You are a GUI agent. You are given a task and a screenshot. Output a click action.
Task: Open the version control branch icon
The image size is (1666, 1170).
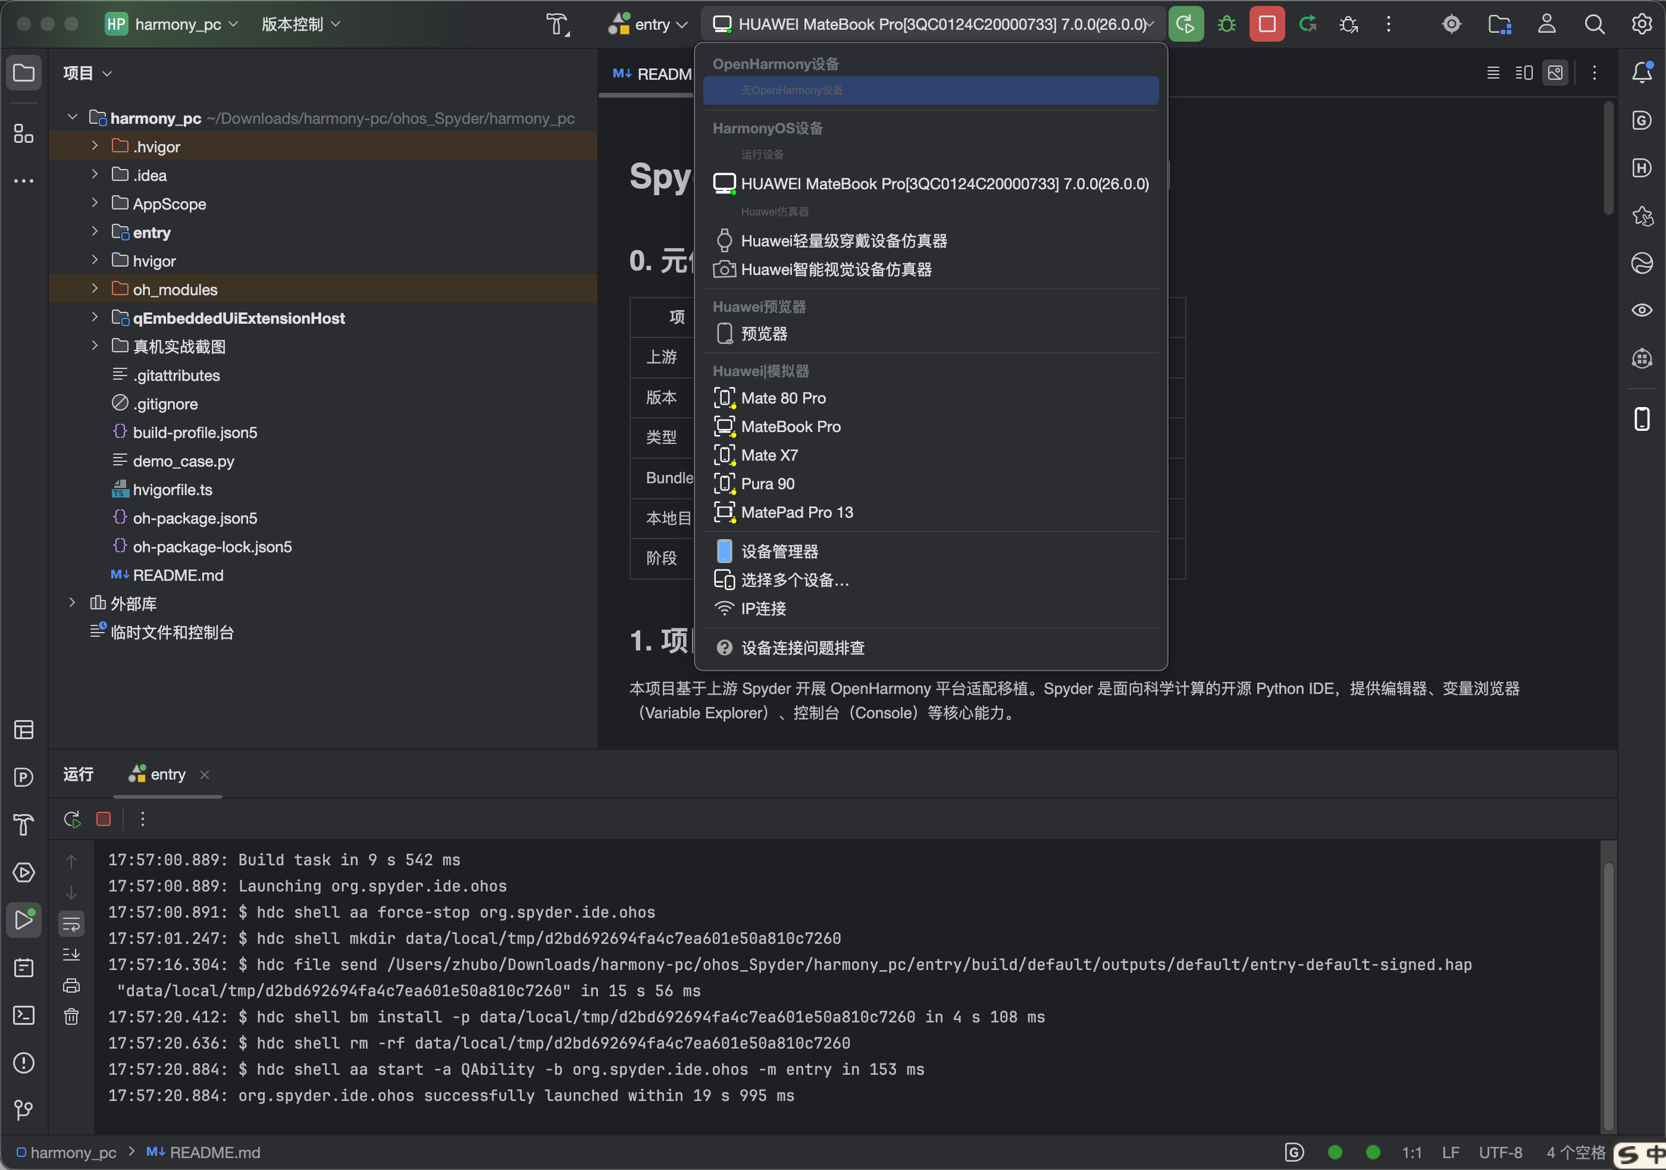click(x=24, y=1110)
